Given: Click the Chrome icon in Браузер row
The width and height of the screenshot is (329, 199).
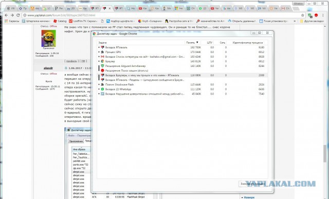Looking at the screenshot, I should pyautogui.click(x=102, y=61).
